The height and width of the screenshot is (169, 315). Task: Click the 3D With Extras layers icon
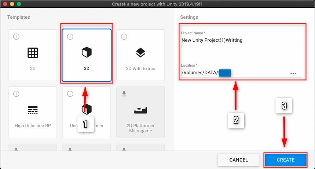pos(140,53)
